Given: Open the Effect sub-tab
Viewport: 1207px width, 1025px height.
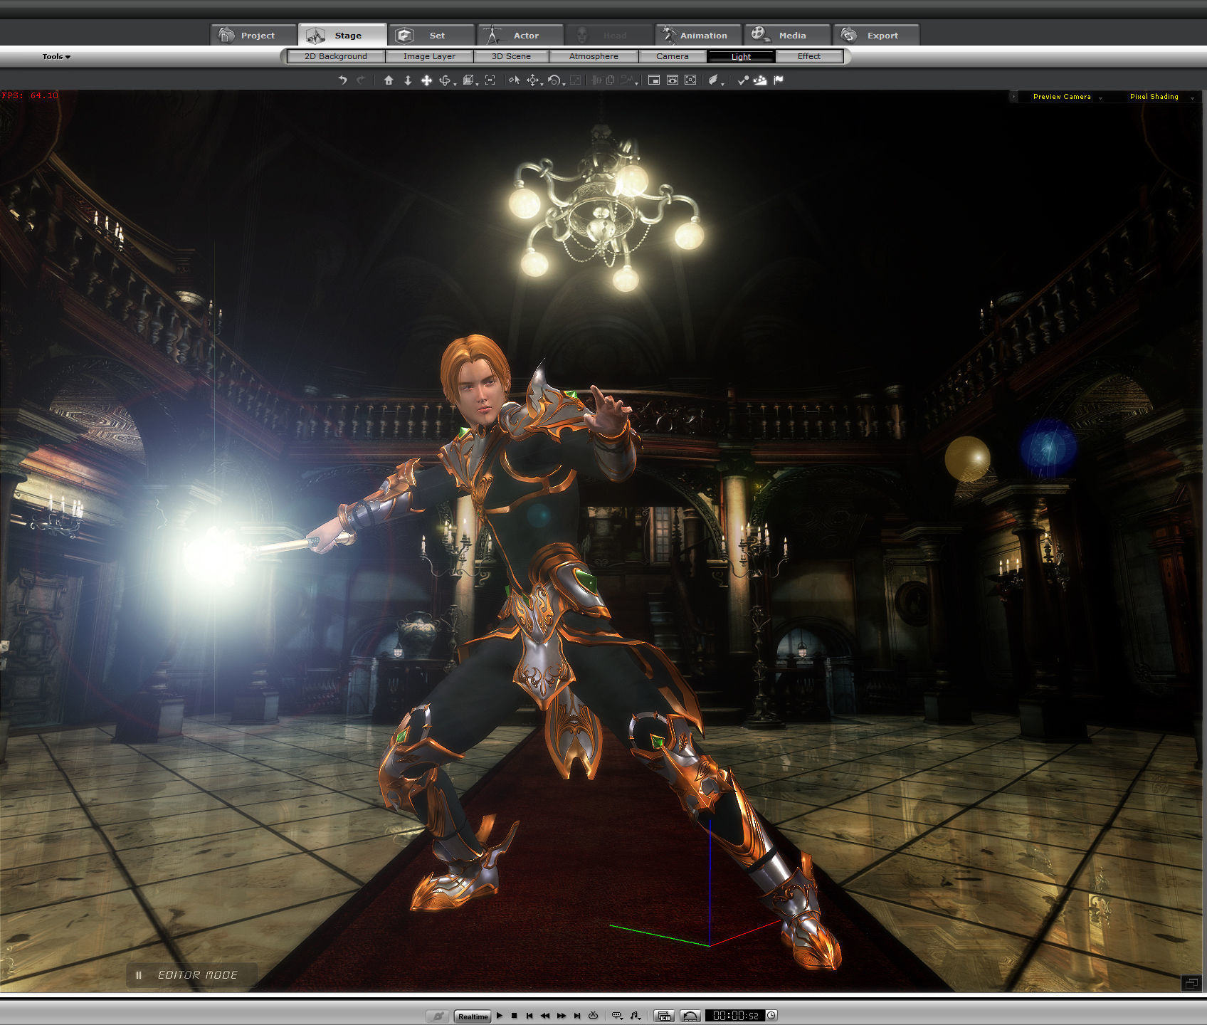Looking at the screenshot, I should [809, 56].
